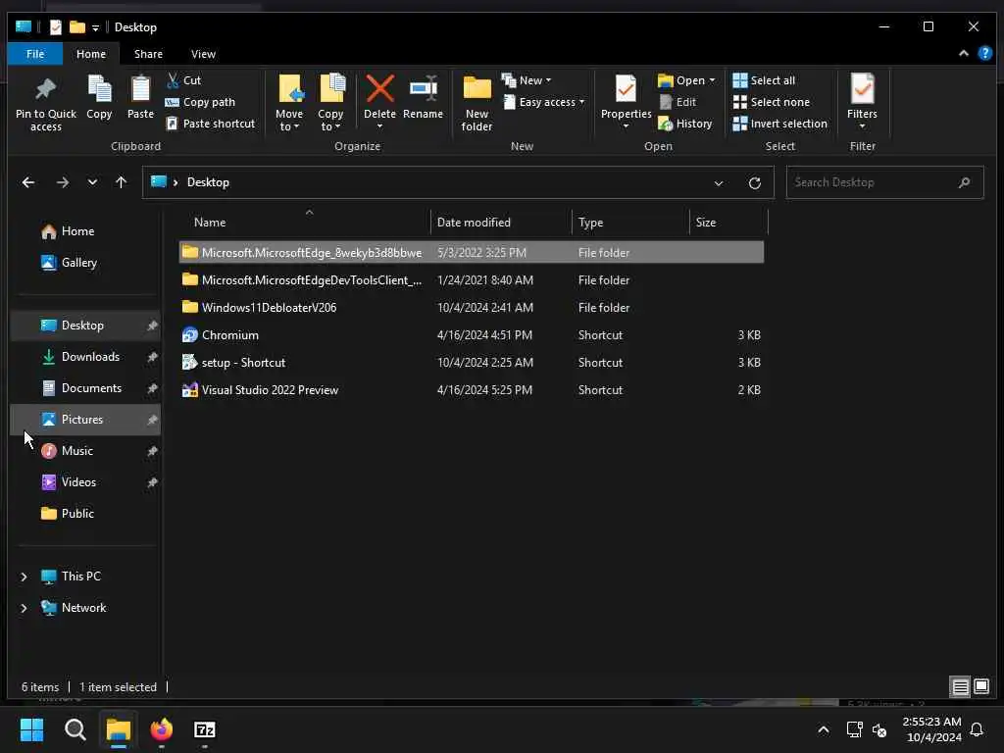The width and height of the screenshot is (1004, 753).
Task: Refresh the Desktop folder view
Action: [x=755, y=183]
